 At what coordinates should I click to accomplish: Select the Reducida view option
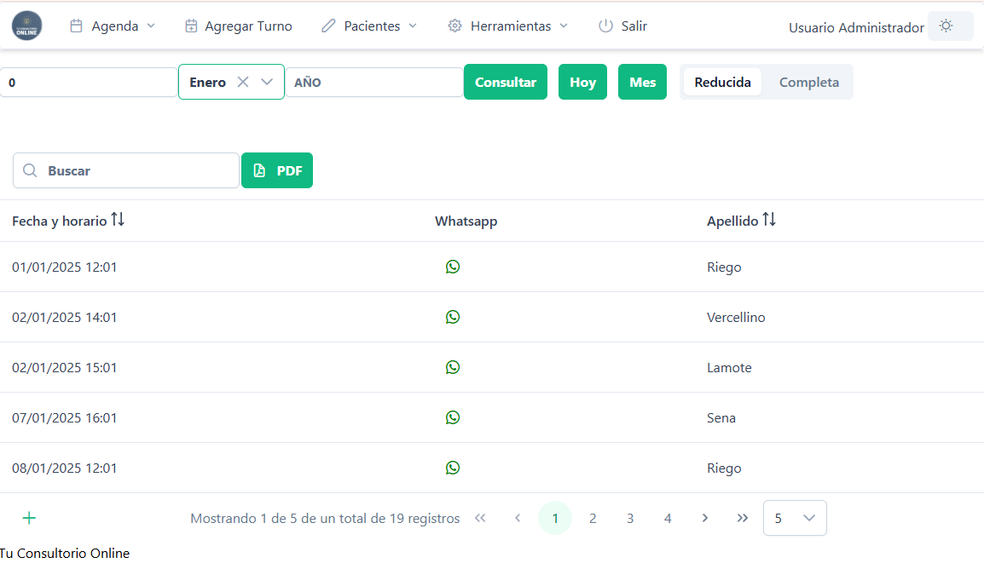point(722,82)
